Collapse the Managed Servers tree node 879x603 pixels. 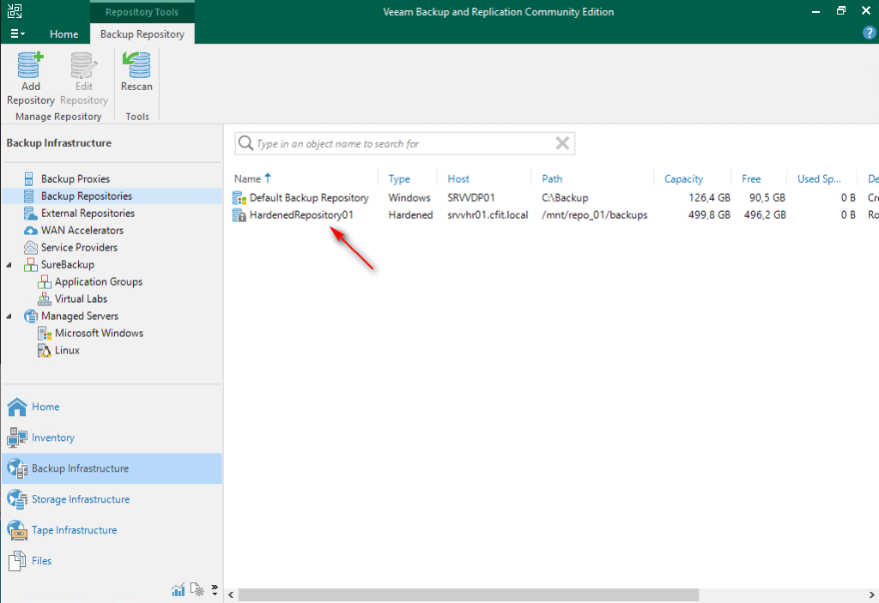point(9,317)
